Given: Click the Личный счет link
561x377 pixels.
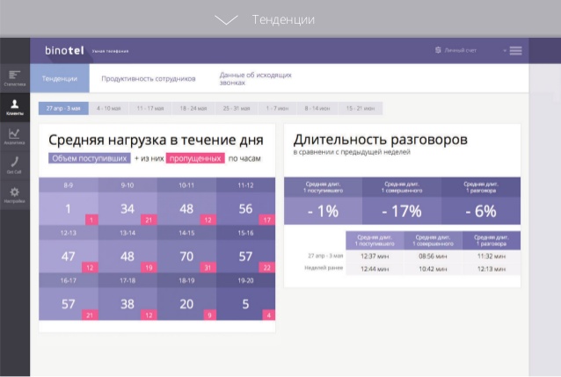Looking at the screenshot, I should point(461,50).
